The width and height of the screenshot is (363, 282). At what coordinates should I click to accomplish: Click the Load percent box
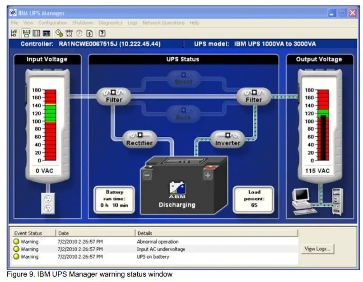(x=254, y=199)
